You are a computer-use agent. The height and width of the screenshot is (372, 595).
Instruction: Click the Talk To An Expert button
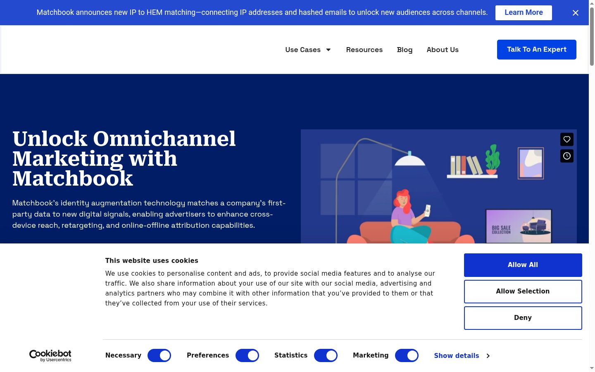[537, 50]
